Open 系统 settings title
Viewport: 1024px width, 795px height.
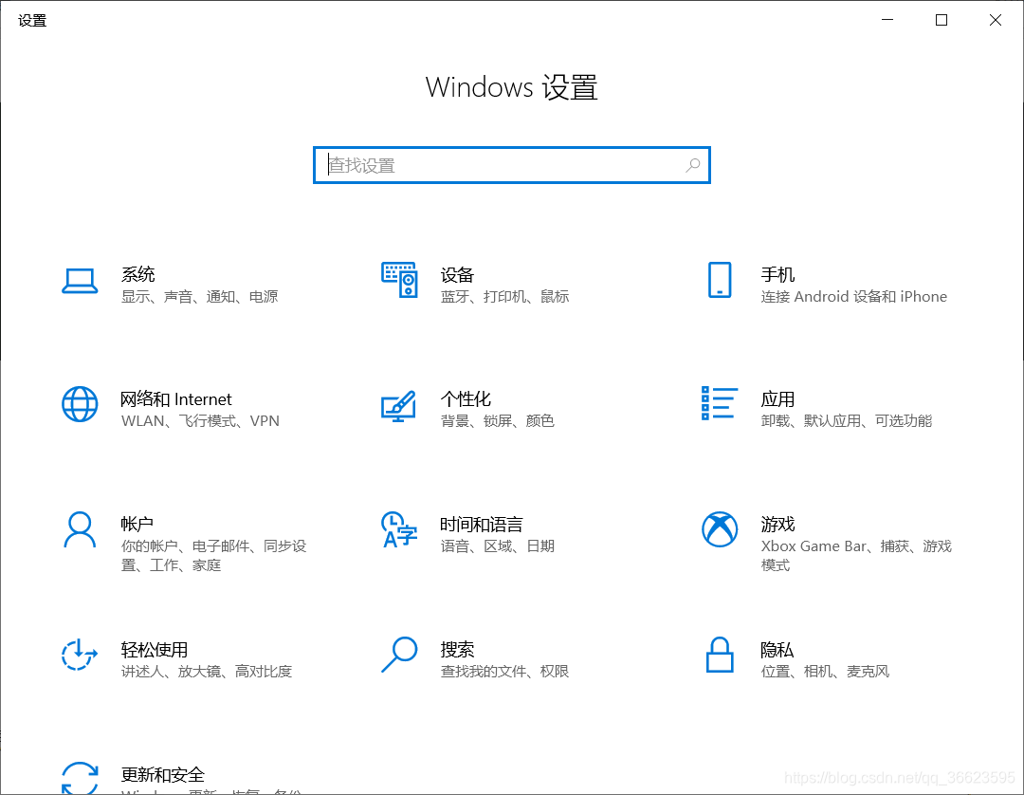click(x=137, y=274)
